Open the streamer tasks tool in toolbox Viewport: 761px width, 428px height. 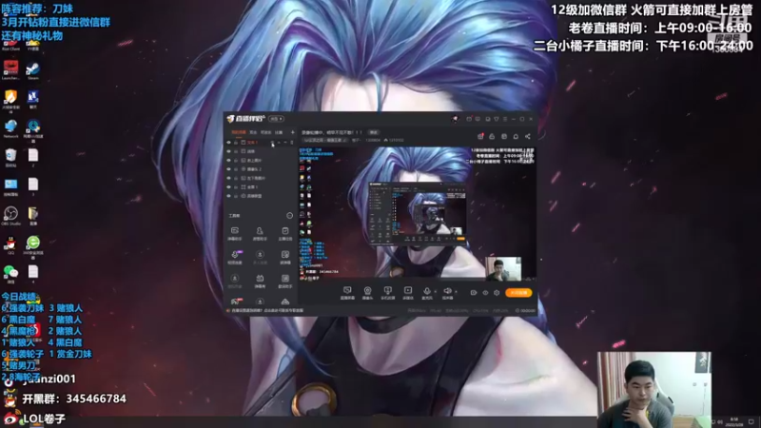[x=284, y=233]
